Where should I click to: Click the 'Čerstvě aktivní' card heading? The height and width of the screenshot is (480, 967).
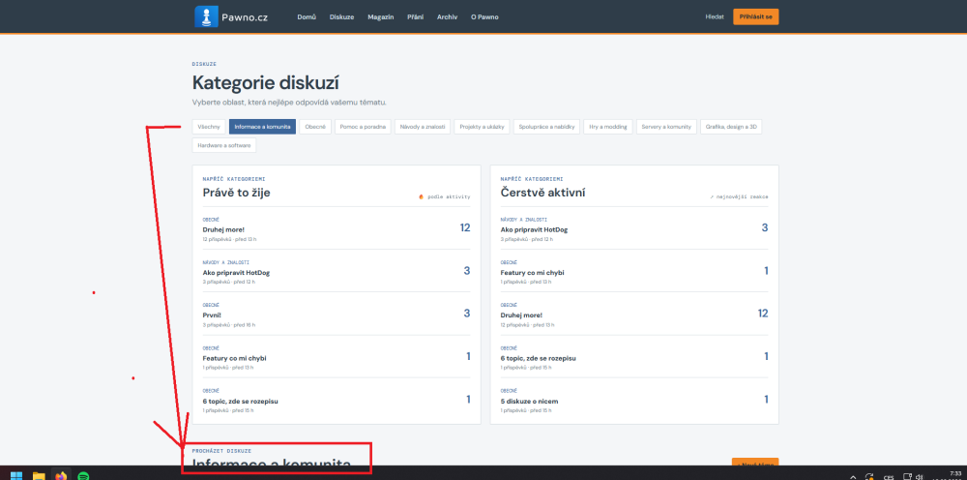(x=542, y=193)
